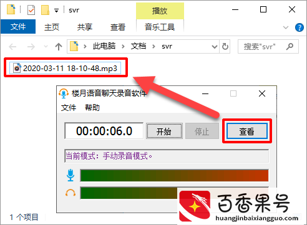Open the address bar history dropdown
This screenshot has width=307, height=225.
(215, 47)
